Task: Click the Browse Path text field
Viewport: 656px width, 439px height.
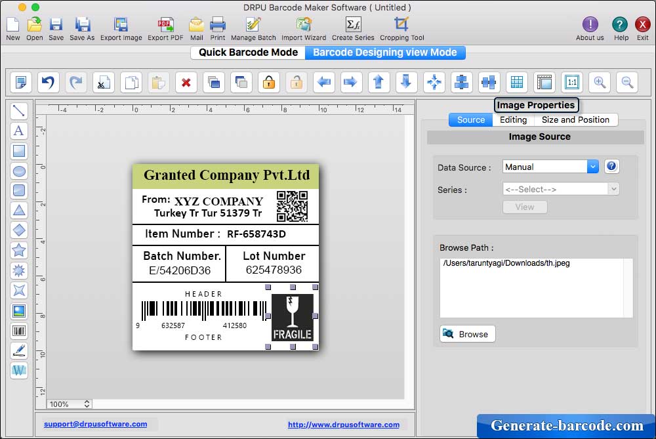Action: click(536, 288)
